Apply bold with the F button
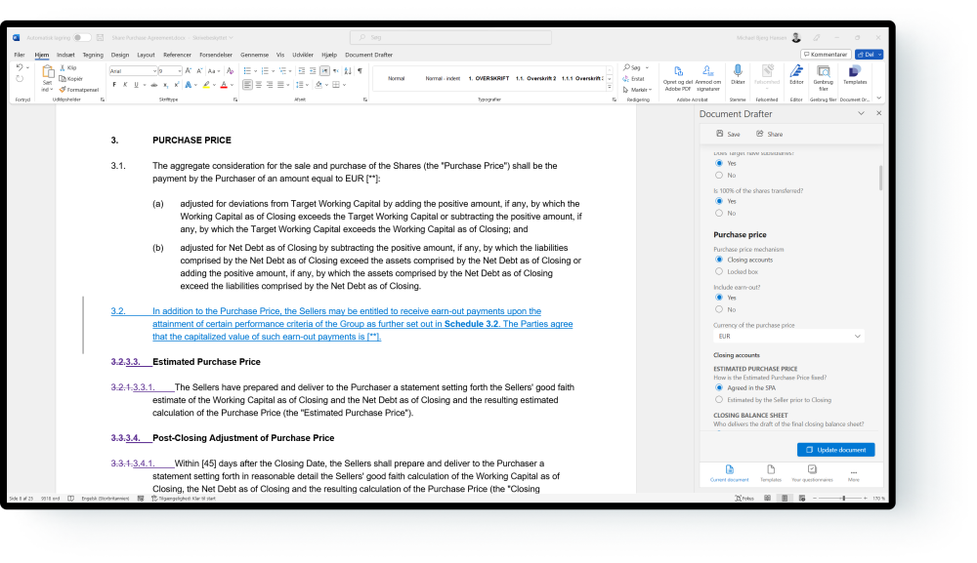The height and width of the screenshot is (563, 977). coord(114,85)
